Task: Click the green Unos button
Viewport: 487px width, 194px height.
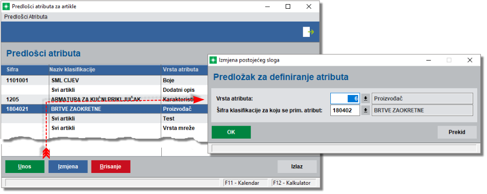Action: coord(25,167)
